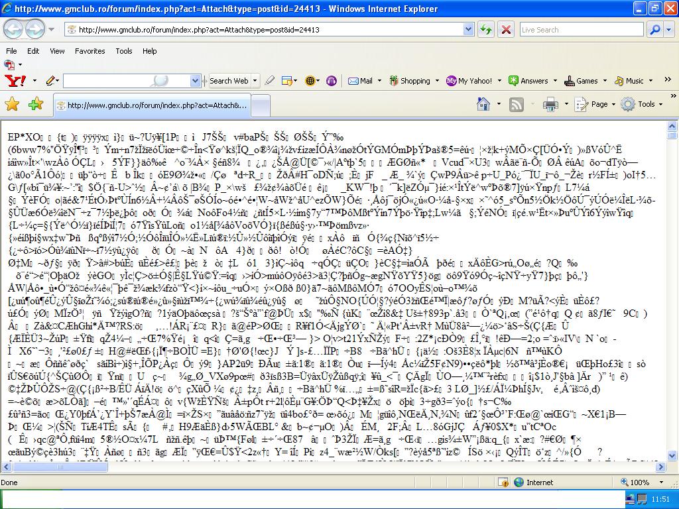Click the Live Search magnifier icon
Screen dimensions: 679x509
(653, 30)
